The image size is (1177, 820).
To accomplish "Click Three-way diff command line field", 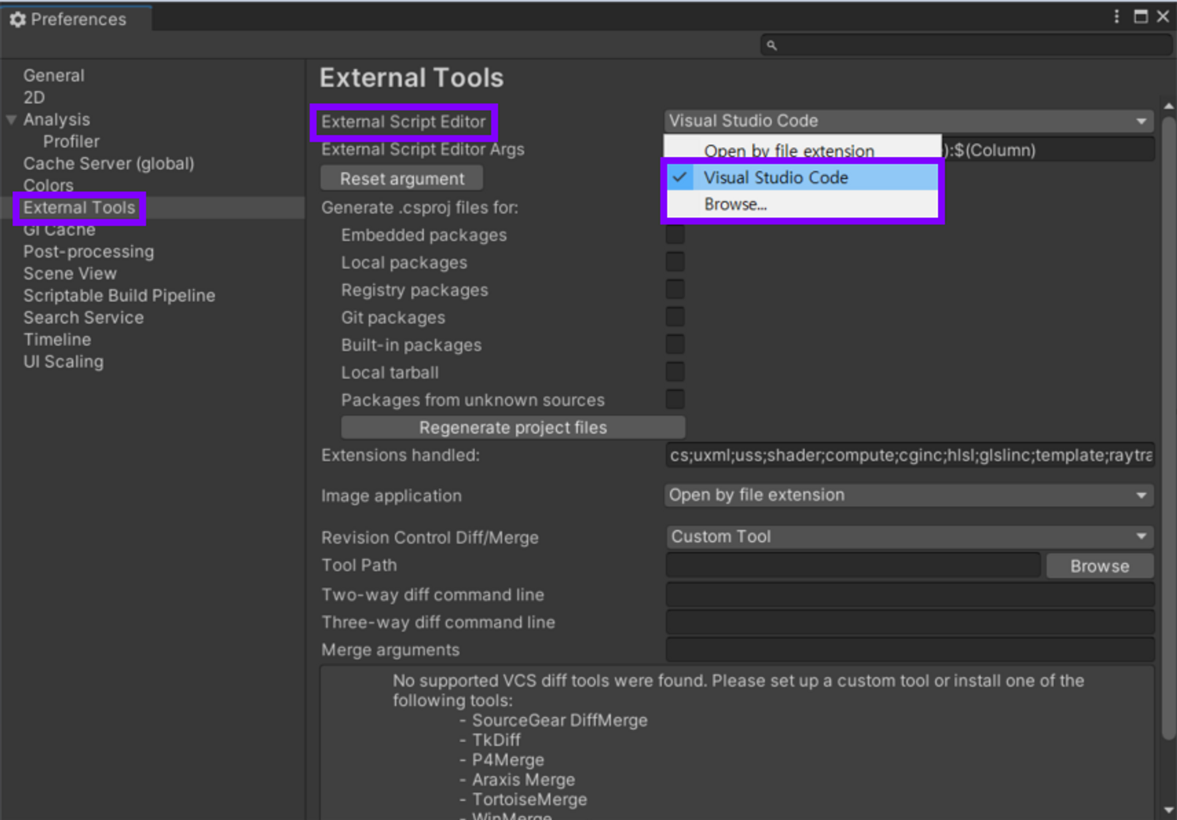I will tap(910, 623).
